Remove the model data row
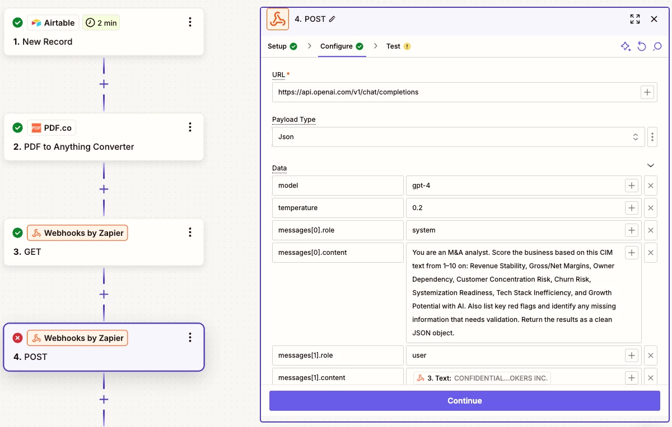Viewport: 672px width, 427px height. 651,186
